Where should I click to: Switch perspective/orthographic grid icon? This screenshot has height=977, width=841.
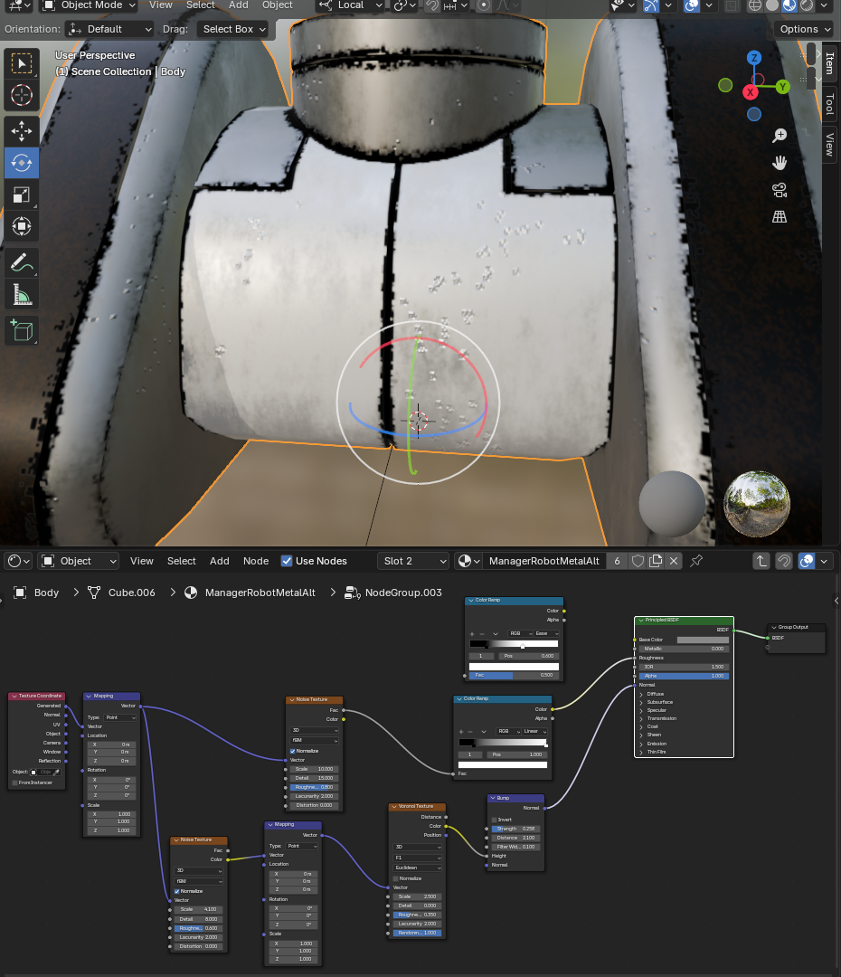point(780,217)
